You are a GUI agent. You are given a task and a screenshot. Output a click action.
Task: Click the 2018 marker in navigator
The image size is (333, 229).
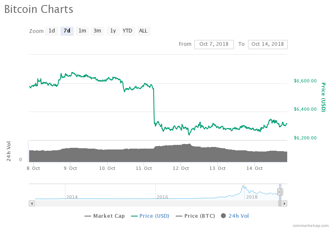(252, 197)
